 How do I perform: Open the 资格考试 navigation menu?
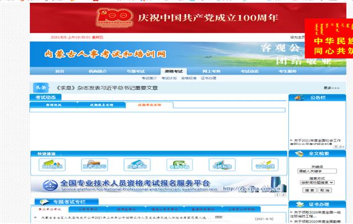point(173,72)
